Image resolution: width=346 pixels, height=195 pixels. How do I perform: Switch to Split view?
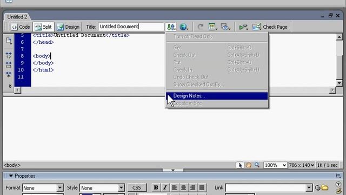pos(43,27)
